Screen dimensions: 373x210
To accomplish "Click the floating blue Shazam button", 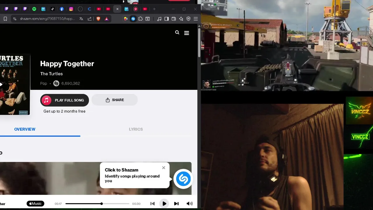I will point(183,179).
